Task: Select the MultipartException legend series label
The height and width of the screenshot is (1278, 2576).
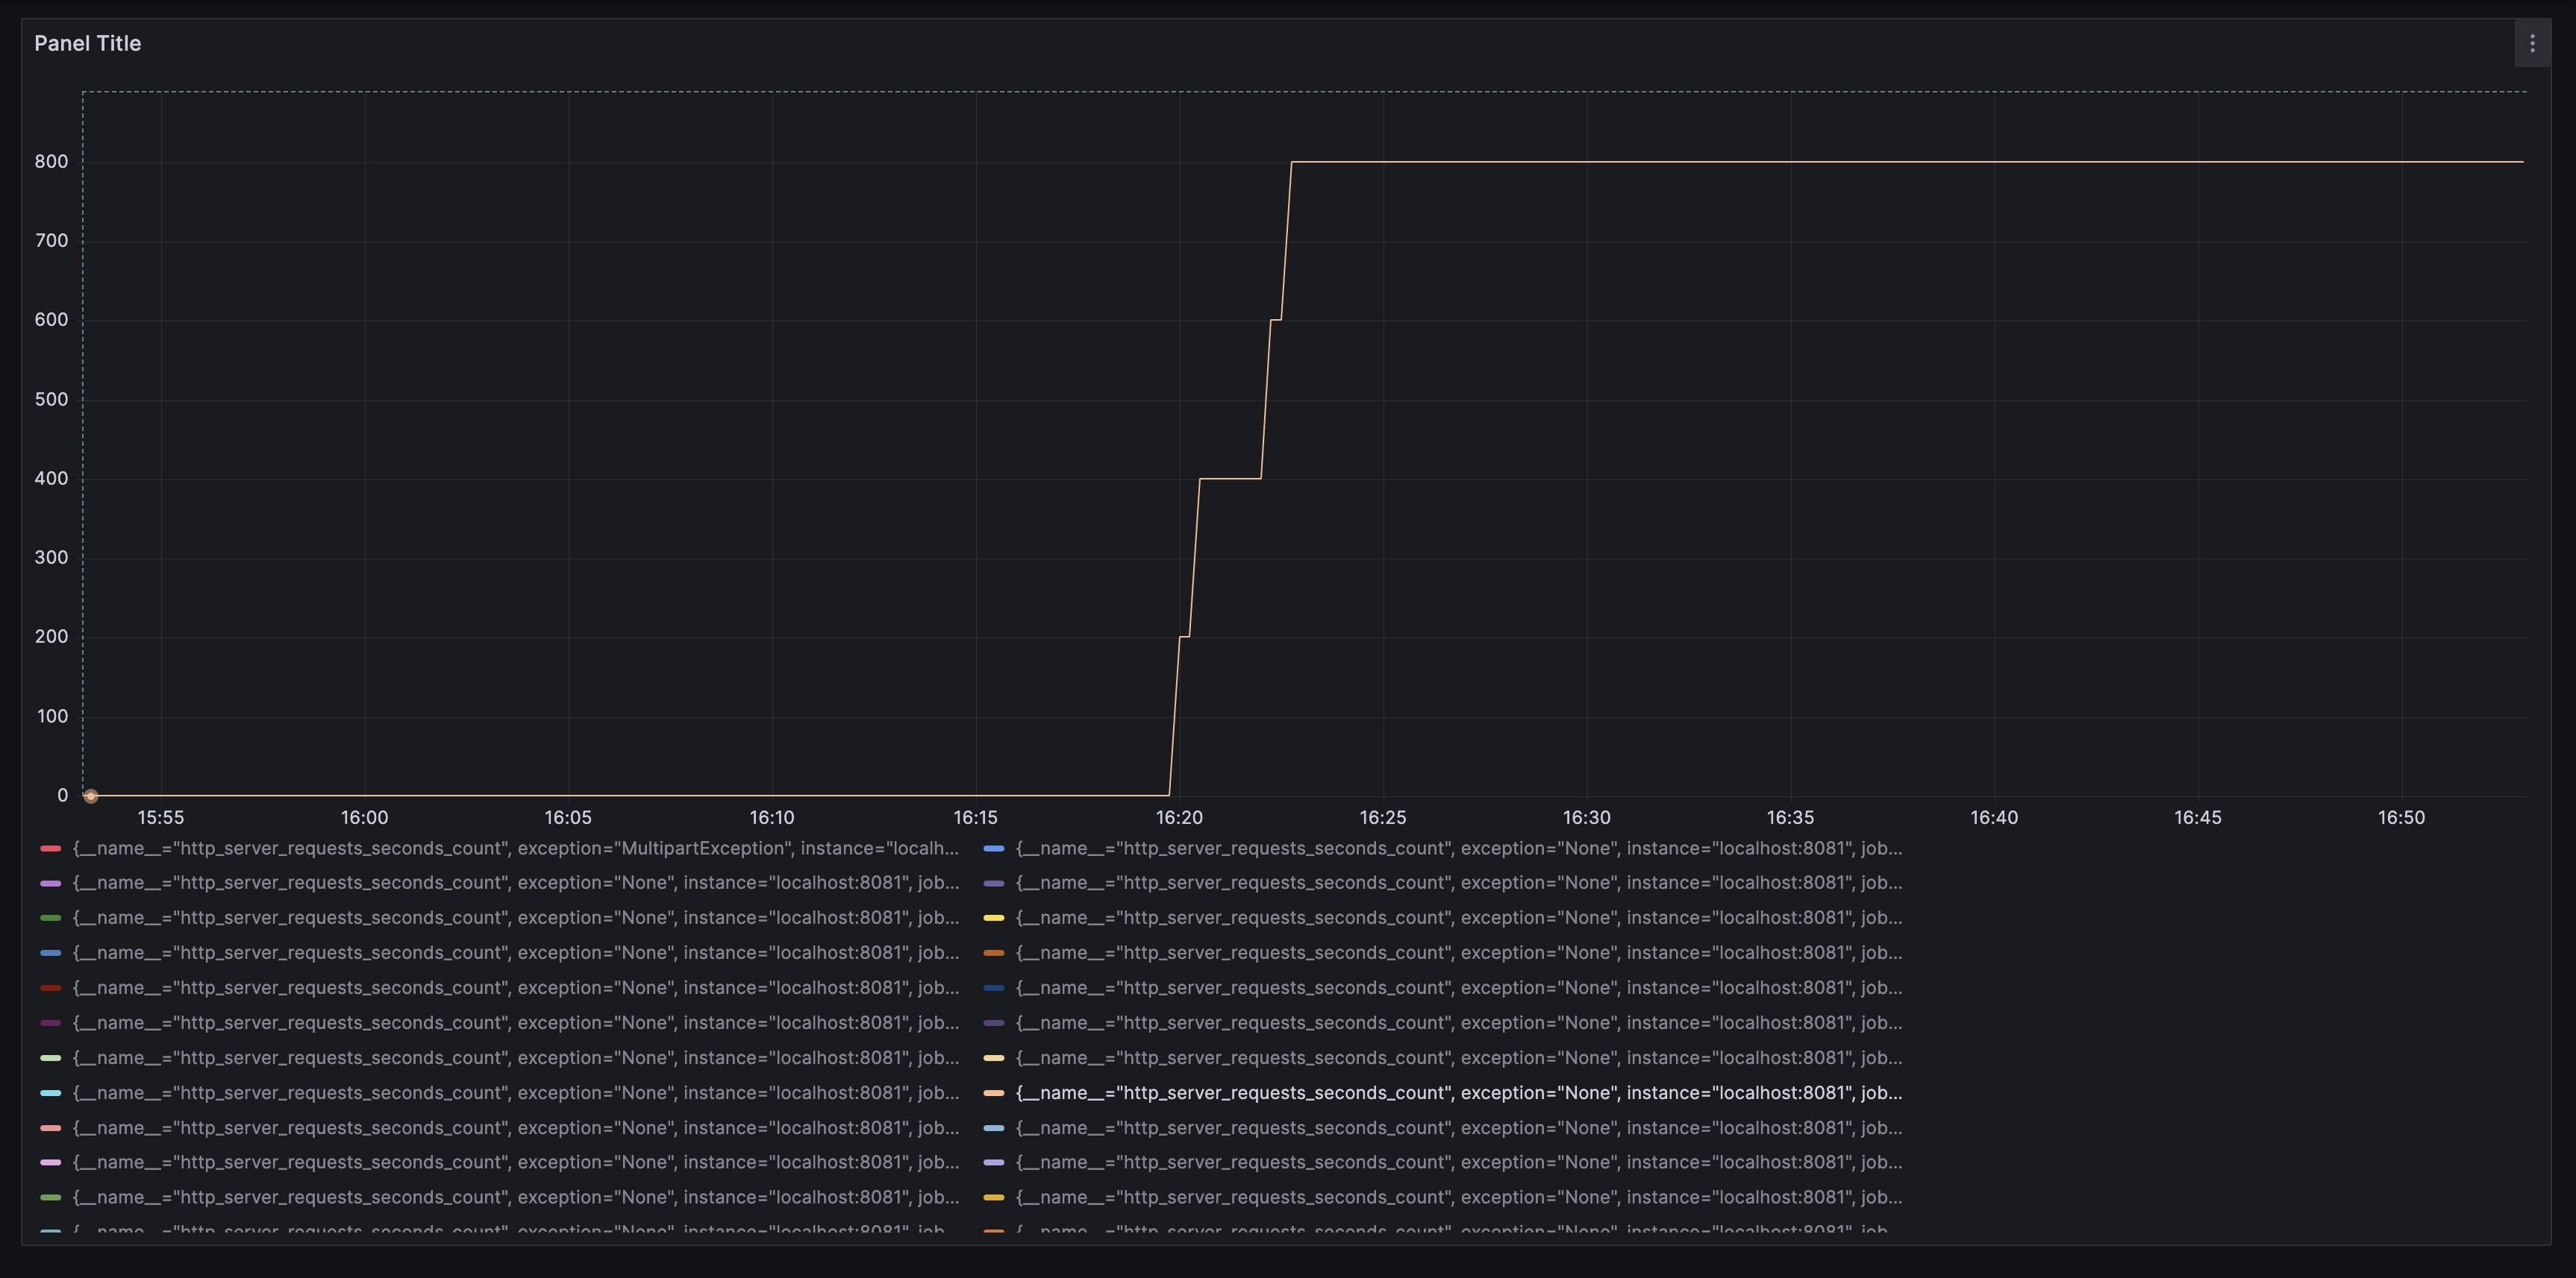Action: click(516, 849)
